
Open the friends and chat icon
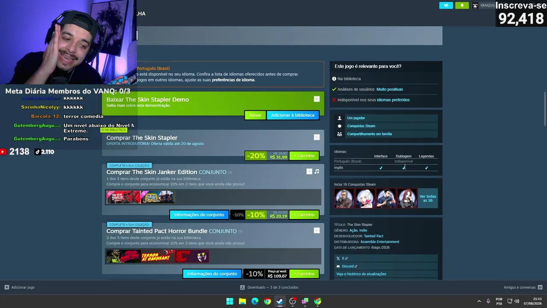point(540,287)
